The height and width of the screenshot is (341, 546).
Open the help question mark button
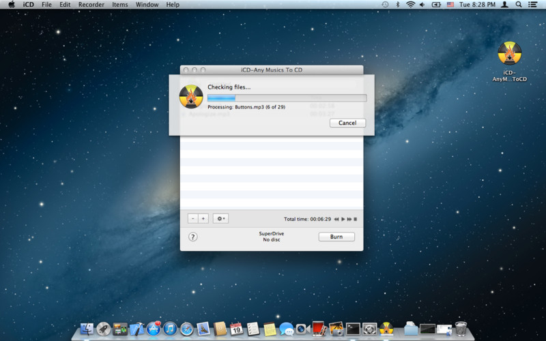[x=192, y=237]
